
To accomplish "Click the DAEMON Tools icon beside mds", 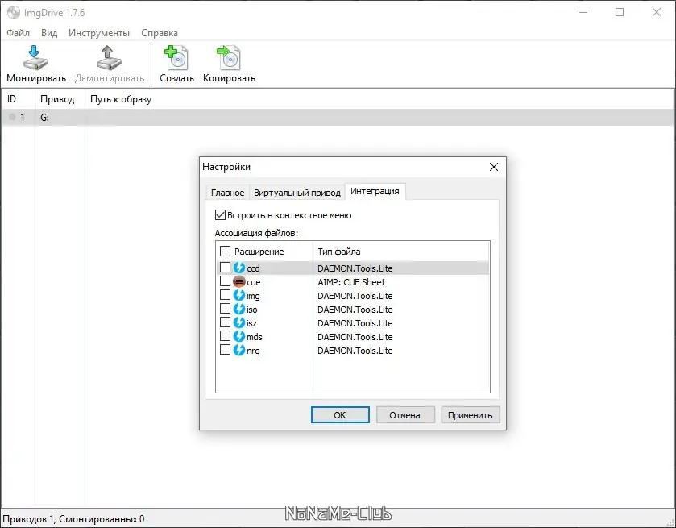I will pyautogui.click(x=239, y=336).
